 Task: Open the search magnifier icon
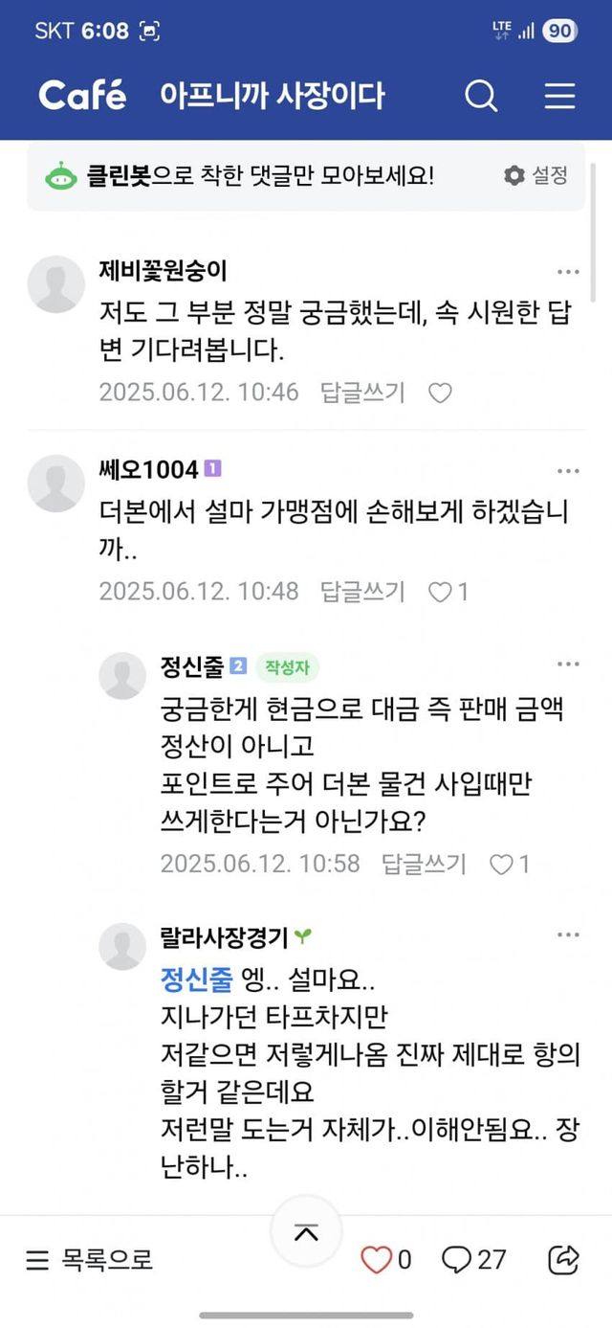(x=480, y=96)
